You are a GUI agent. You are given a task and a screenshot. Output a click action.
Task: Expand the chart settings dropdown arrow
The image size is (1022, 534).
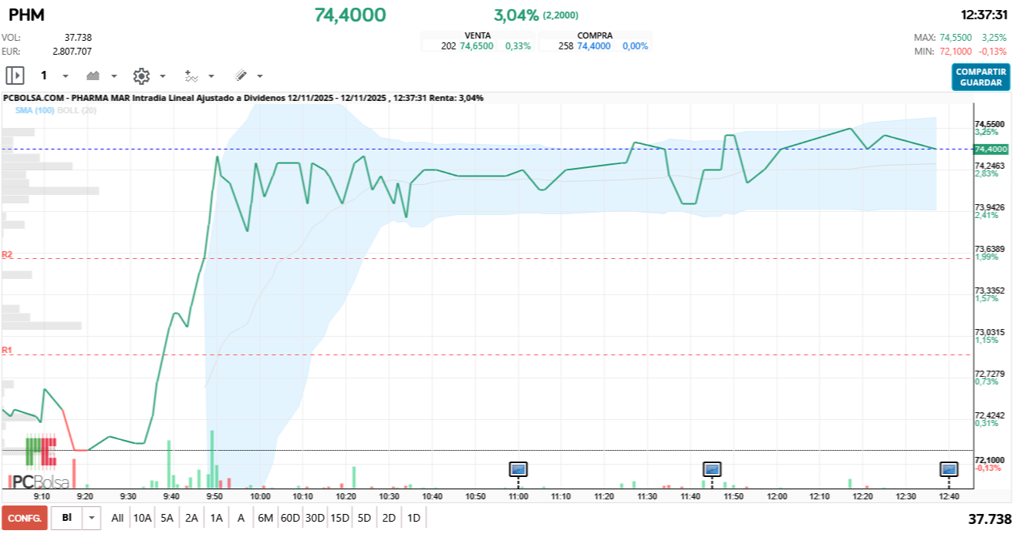pyautogui.click(x=162, y=76)
